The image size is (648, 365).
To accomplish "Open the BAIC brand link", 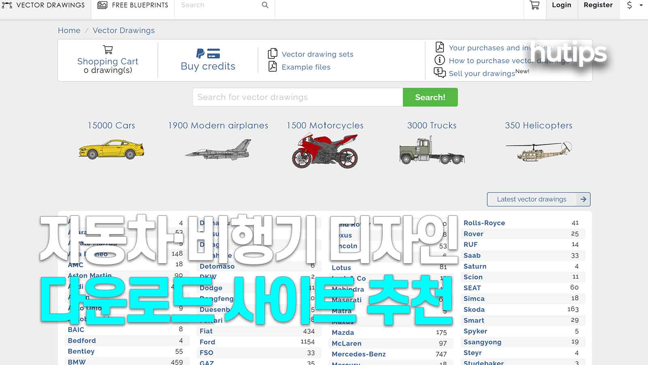I will click(x=76, y=330).
